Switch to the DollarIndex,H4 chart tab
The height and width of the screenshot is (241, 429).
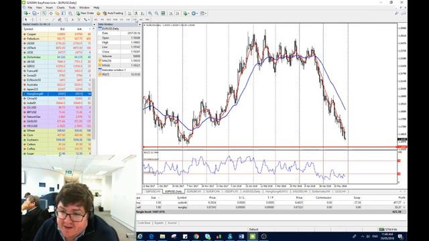[x=320, y=191]
